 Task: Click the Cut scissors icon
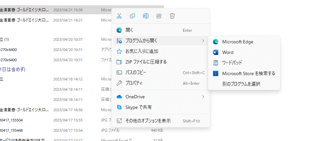120,16
